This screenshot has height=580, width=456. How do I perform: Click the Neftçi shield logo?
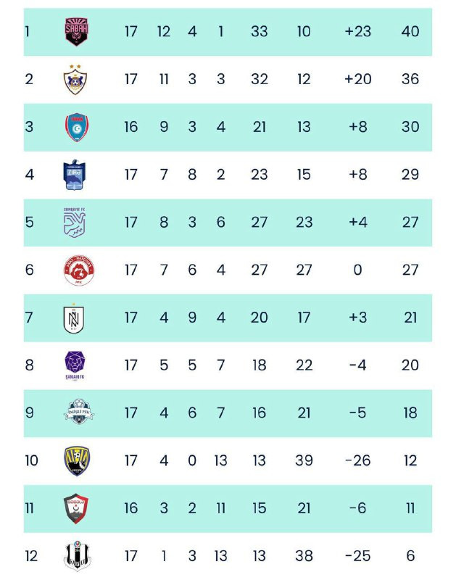click(x=74, y=318)
